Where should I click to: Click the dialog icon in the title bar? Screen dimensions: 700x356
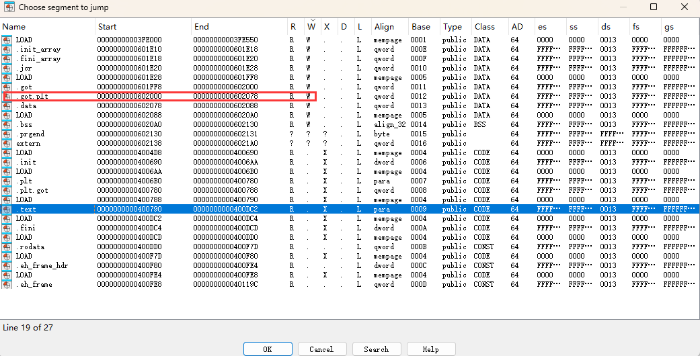pos(9,7)
